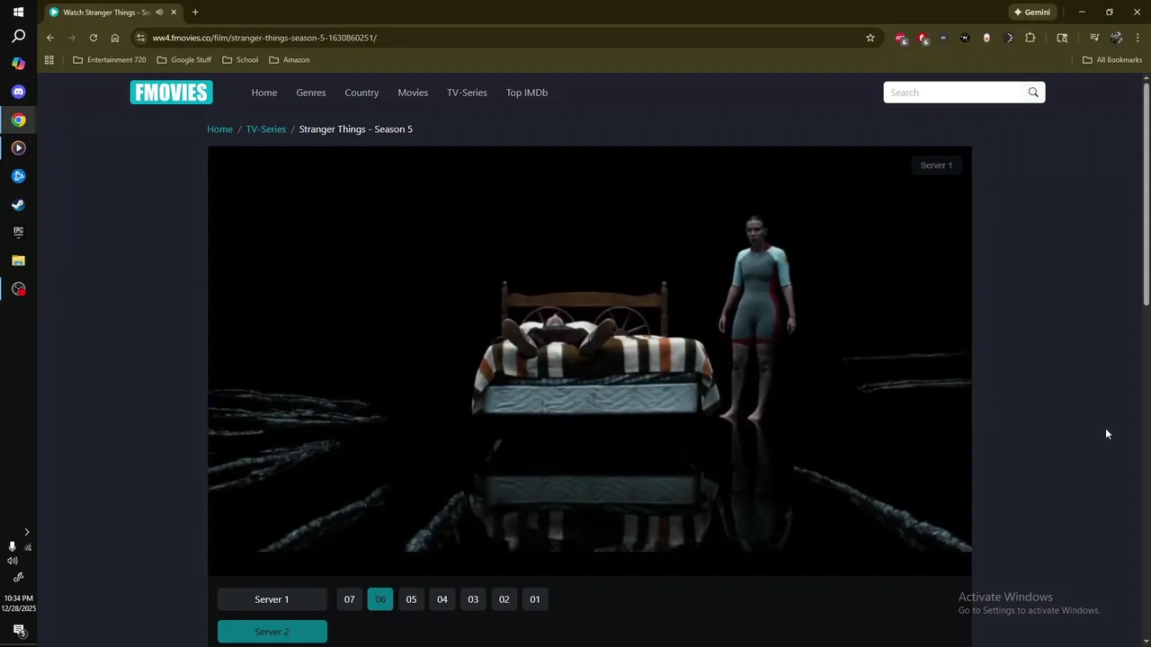
Task: Click the FMOVIES logo
Action: 171,93
